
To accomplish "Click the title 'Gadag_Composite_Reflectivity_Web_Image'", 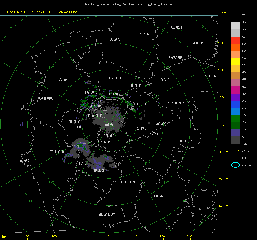I will pos(128,4).
